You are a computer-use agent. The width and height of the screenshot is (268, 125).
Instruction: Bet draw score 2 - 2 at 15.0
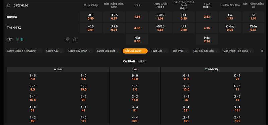(135, 98)
